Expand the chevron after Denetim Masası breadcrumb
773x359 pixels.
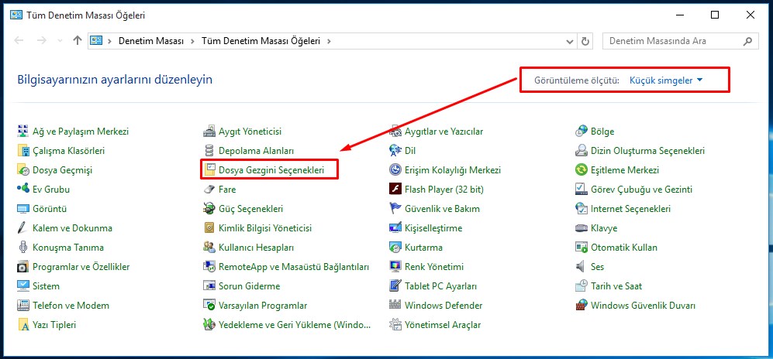(193, 41)
